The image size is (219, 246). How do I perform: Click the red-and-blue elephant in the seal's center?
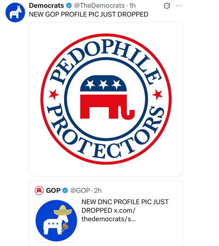[x=107, y=97]
